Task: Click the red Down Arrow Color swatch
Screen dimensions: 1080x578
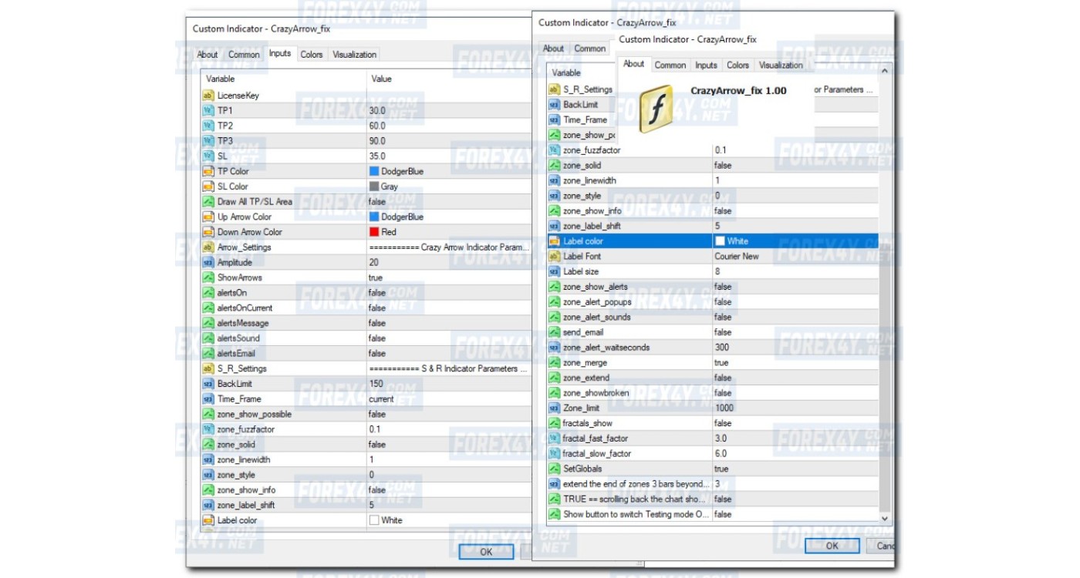Action: [x=374, y=232]
